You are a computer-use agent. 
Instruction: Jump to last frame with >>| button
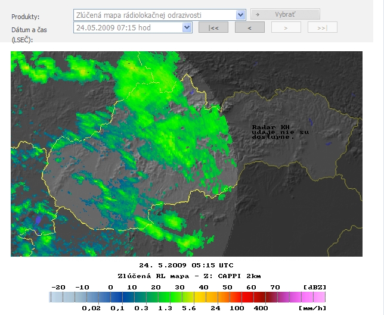point(322,27)
